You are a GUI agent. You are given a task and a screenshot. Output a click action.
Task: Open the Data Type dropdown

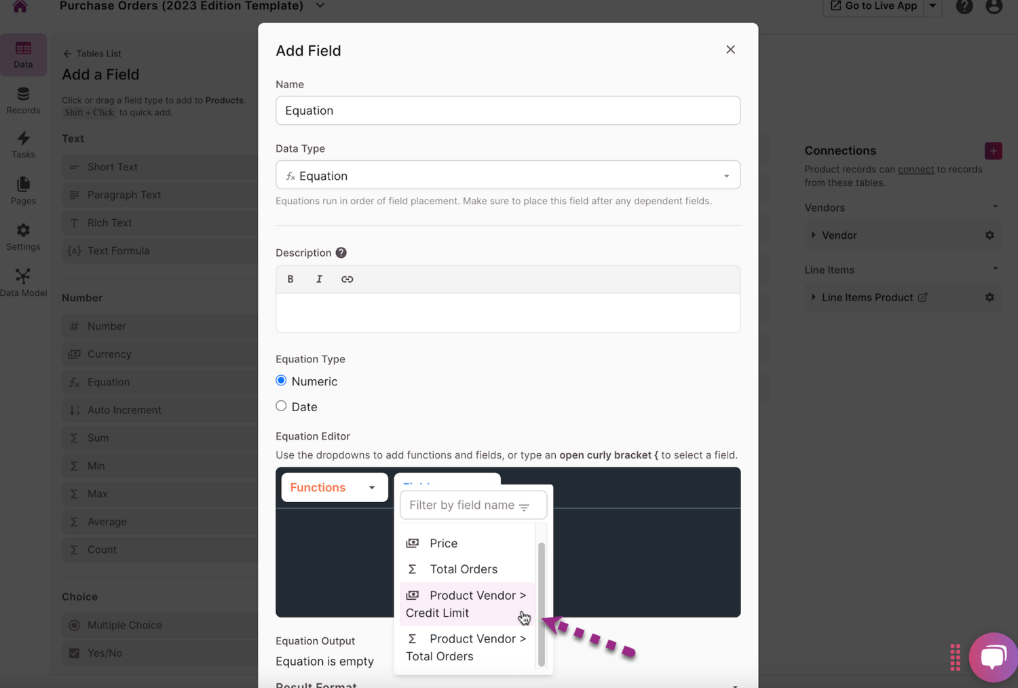508,175
